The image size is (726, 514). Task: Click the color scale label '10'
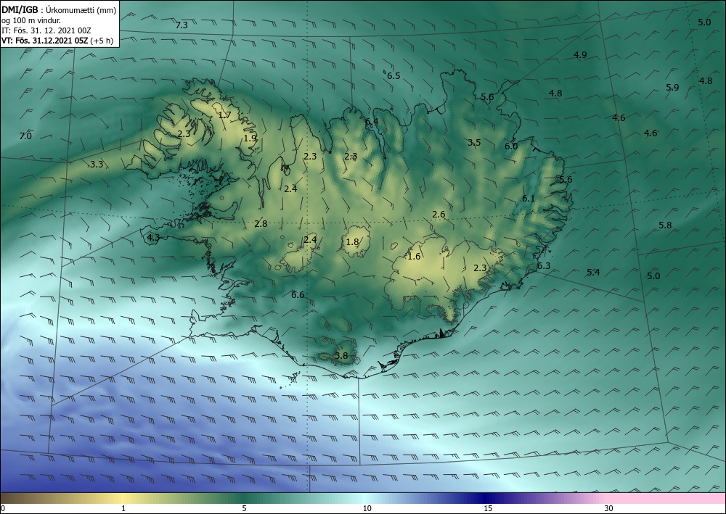point(367,508)
